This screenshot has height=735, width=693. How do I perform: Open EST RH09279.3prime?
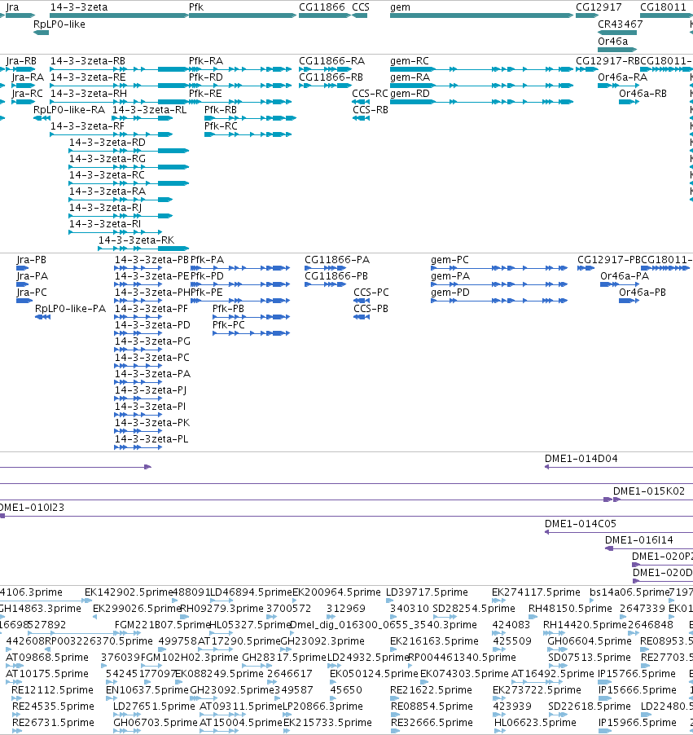tap(221, 609)
